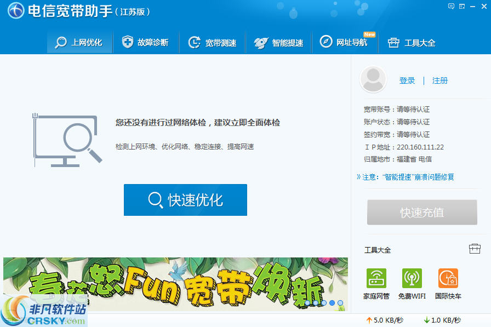Open the 宽带焕新 promotional banner
Image resolution: width=491 pixels, height=327 pixels.
tap(175, 284)
